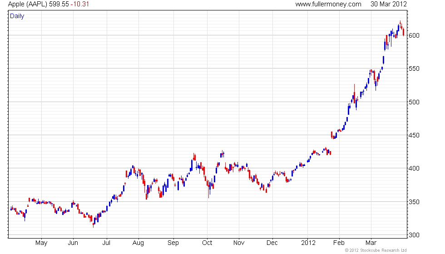445x254 pixels.
Task: Click the 2012 label on time axis
Action: [x=308, y=243]
